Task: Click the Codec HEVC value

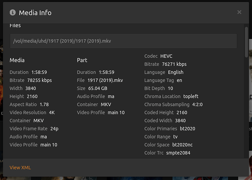Action: pyautogui.click(x=166, y=56)
